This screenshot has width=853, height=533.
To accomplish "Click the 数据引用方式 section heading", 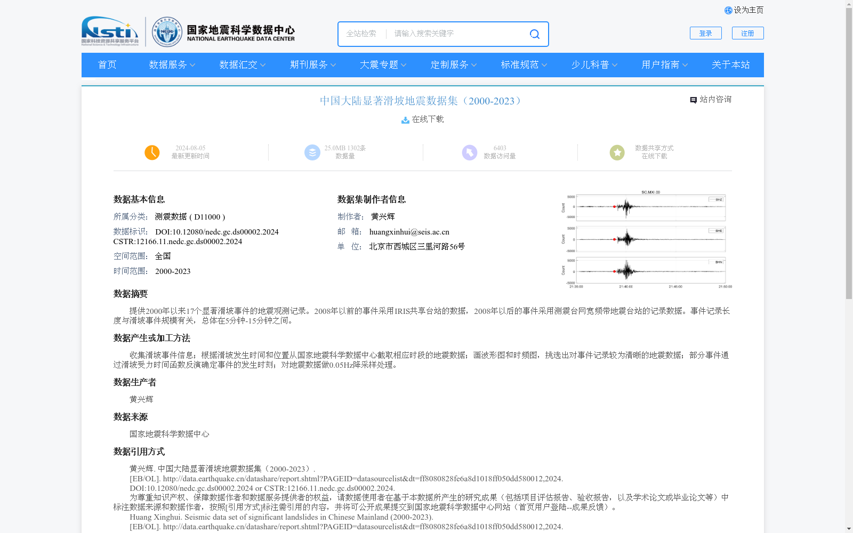I will pyautogui.click(x=139, y=452).
